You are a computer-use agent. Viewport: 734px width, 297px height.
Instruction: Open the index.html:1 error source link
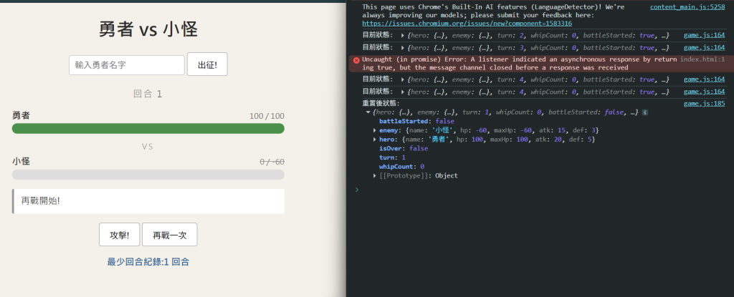point(702,59)
